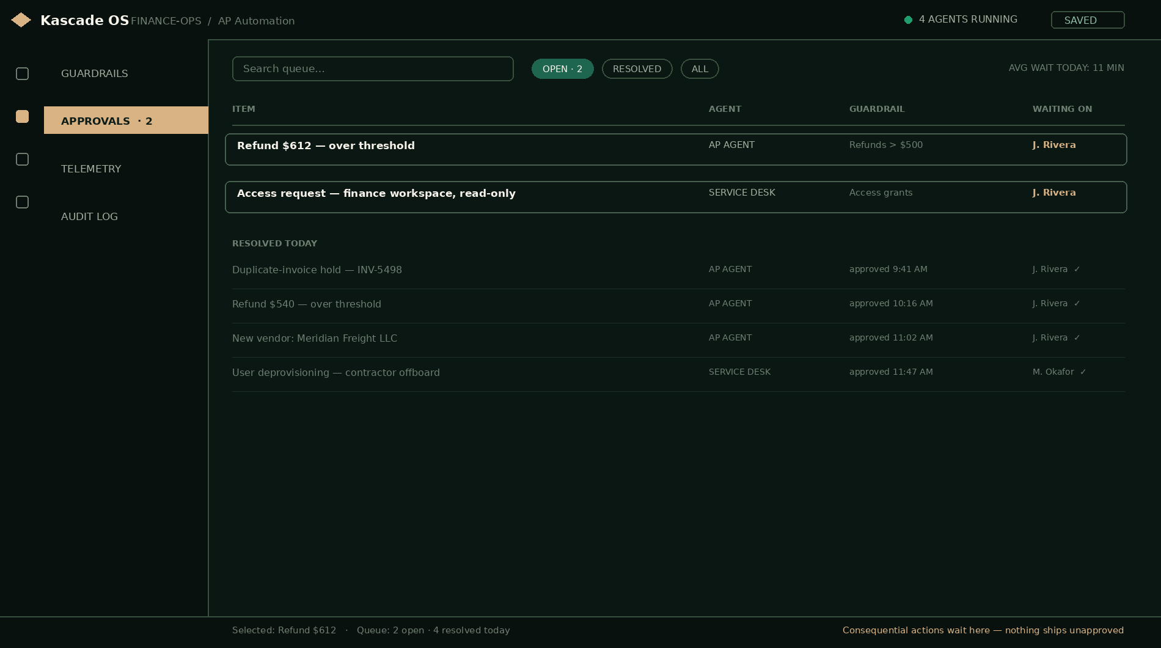Open AP Automation breadcrumb

tap(256, 21)
